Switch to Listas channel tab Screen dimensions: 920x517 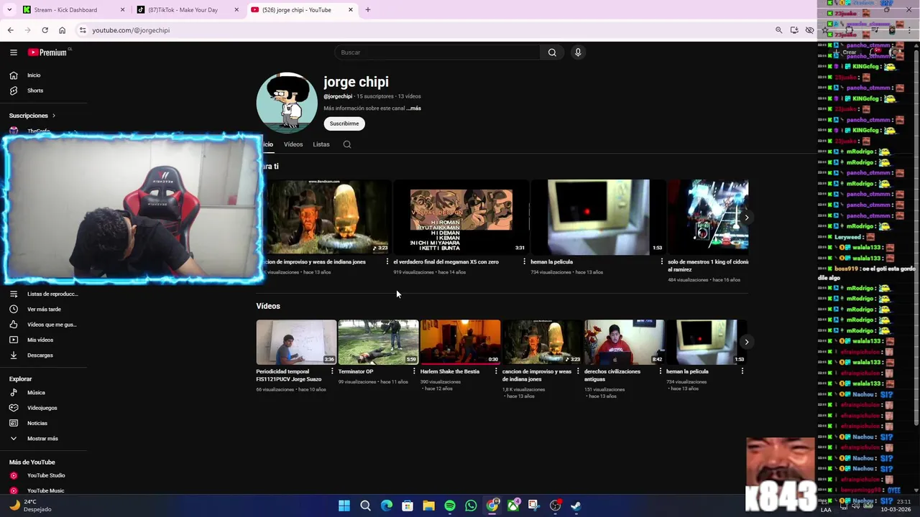coord(321,144)
